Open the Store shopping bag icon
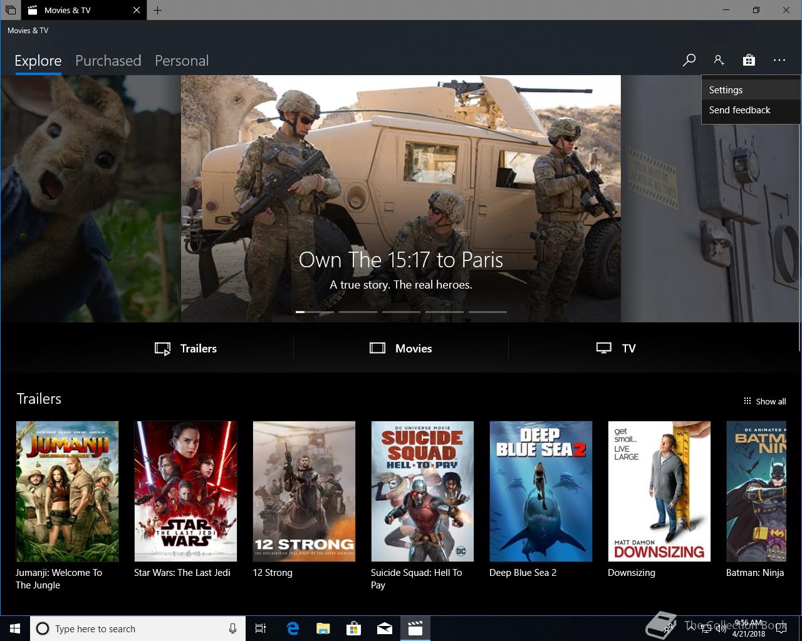 (x=749, y=60)
